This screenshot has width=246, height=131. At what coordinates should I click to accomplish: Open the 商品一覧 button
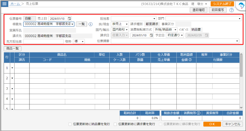click(12, 48)
